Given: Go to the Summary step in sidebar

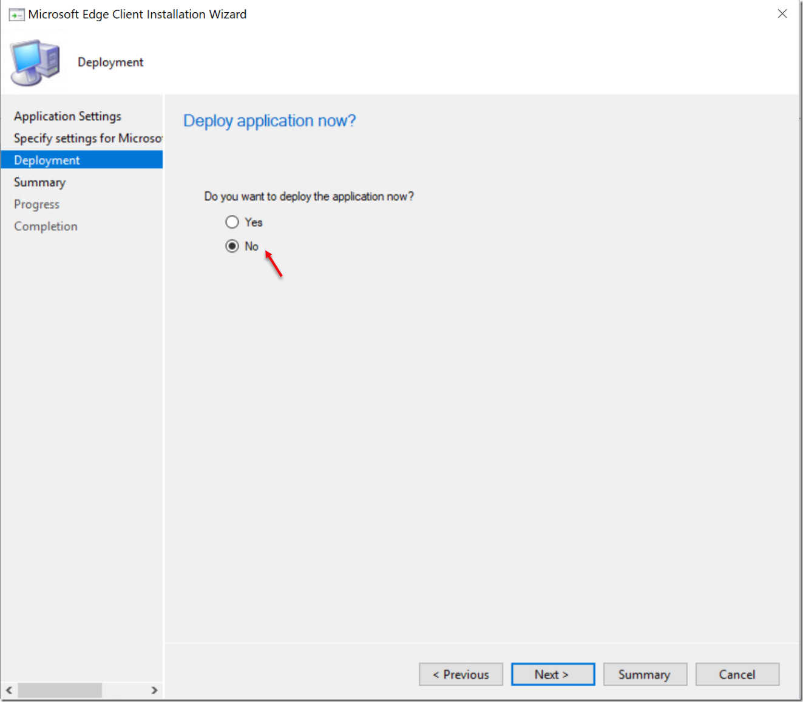Looking at the screenshot, I should click(x=39, y=182).
